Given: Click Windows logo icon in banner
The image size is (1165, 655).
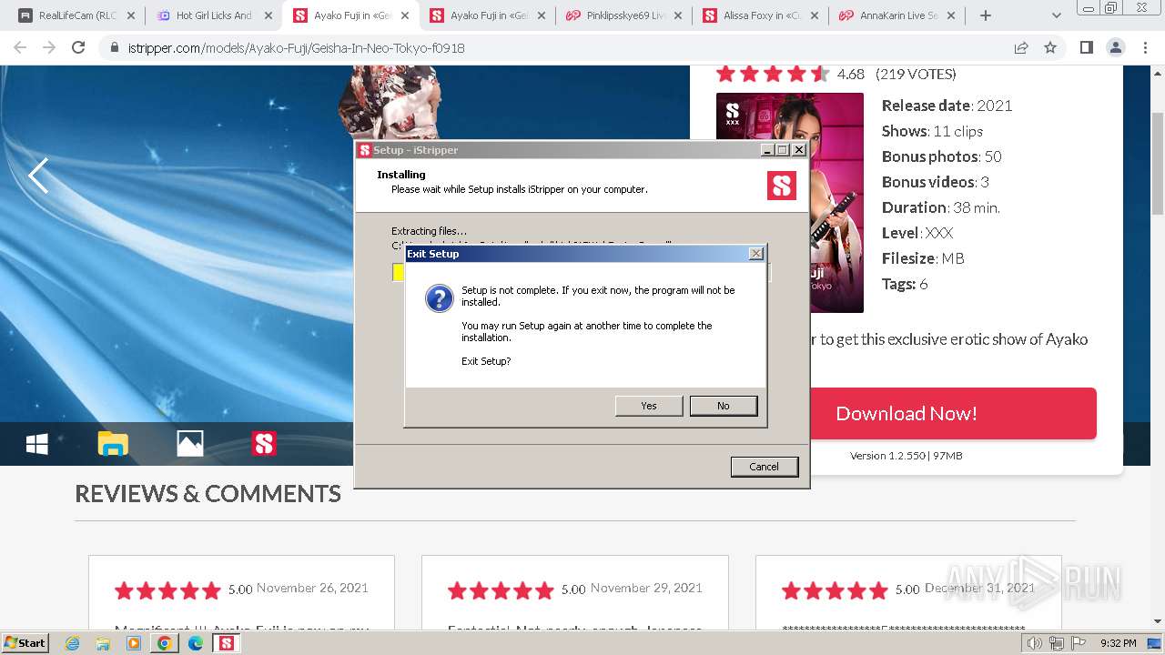Looking at the screenshot, I should [36, 444].
